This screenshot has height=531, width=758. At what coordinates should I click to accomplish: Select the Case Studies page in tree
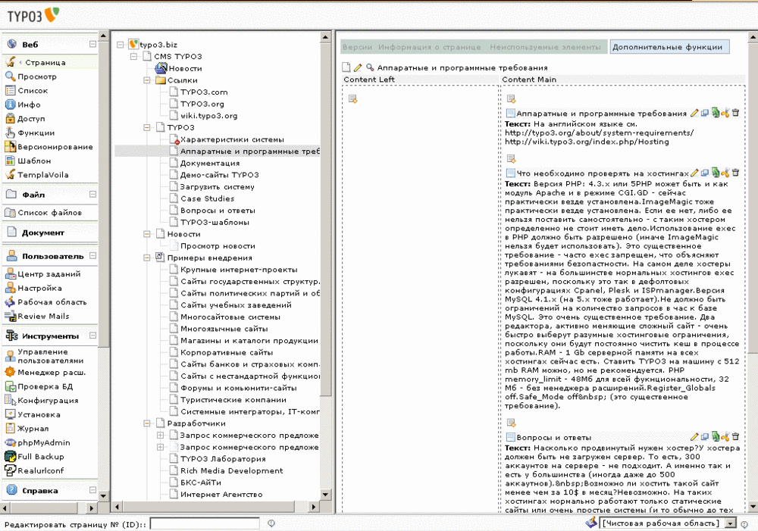pos(207,198)
